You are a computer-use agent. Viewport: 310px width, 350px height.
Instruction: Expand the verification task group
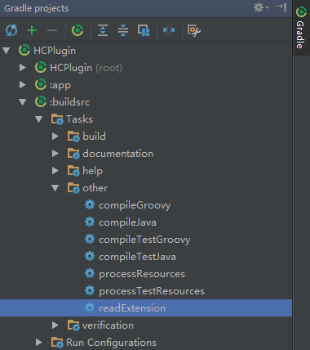pyautogui.click(x=55, y=325)
